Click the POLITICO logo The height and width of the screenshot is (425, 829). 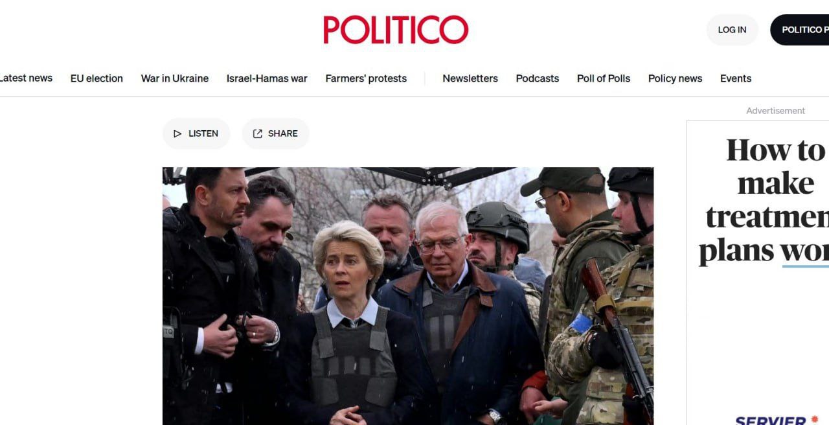click(396, 30)
